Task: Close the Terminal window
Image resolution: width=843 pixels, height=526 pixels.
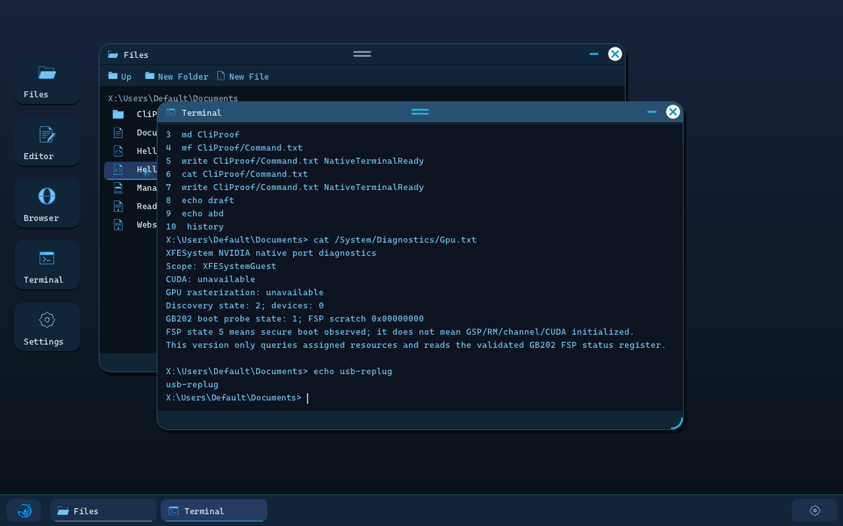Action: tap(673, 112)
